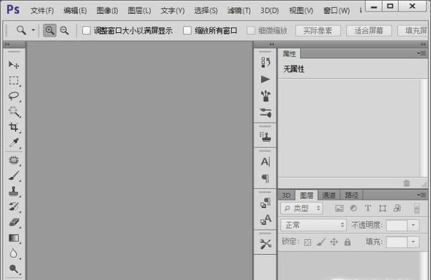Open the 不透明度 opacity dropdown arrow
The image size is (431, 280).
tap(414, 225)
